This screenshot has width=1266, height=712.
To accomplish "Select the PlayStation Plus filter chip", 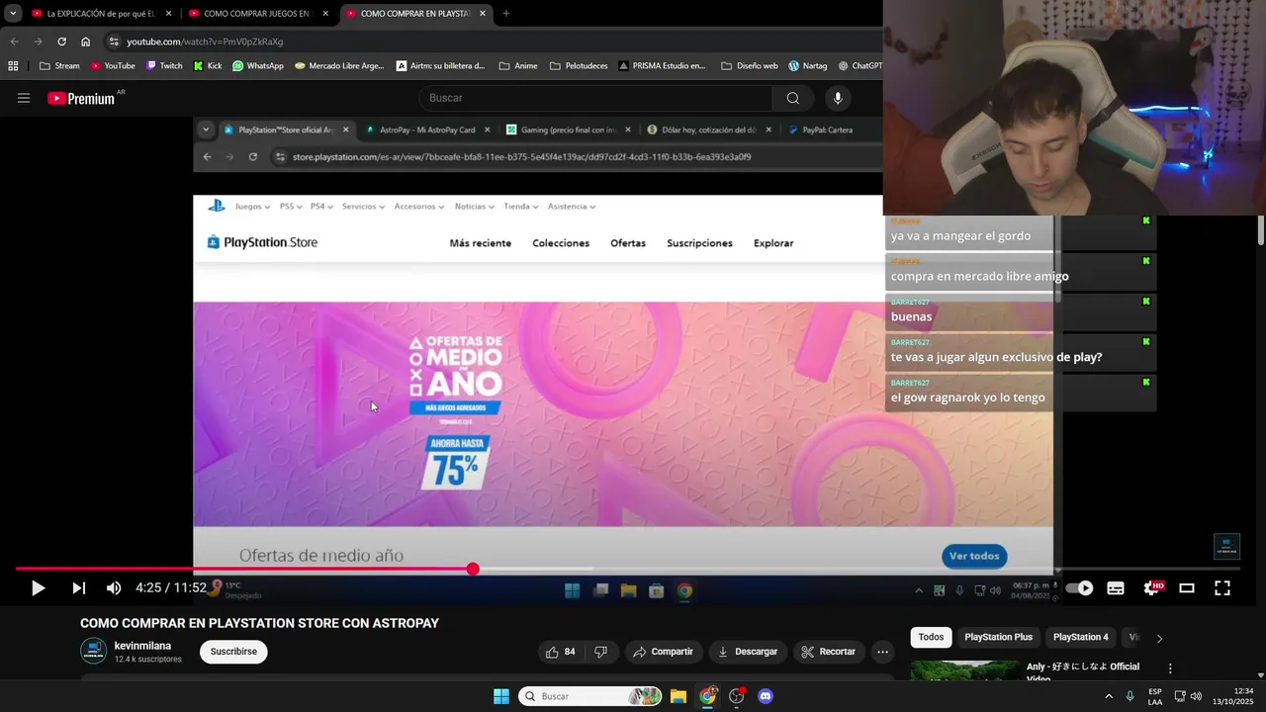I will pyautogui.click(x=998, y=637).
